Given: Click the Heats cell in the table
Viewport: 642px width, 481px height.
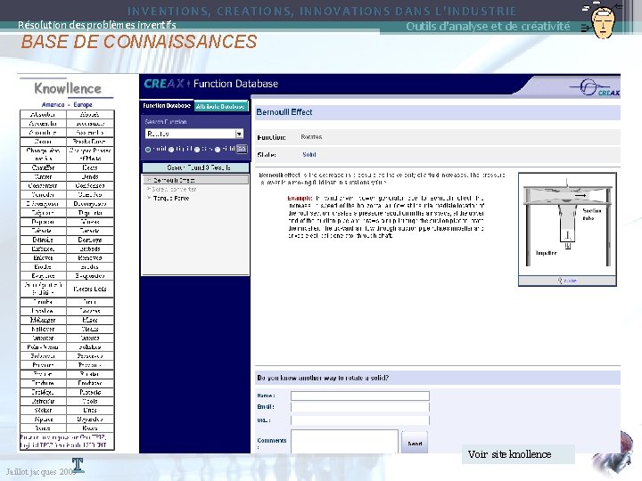Looking at the screenshot, I should click(90, 167).
